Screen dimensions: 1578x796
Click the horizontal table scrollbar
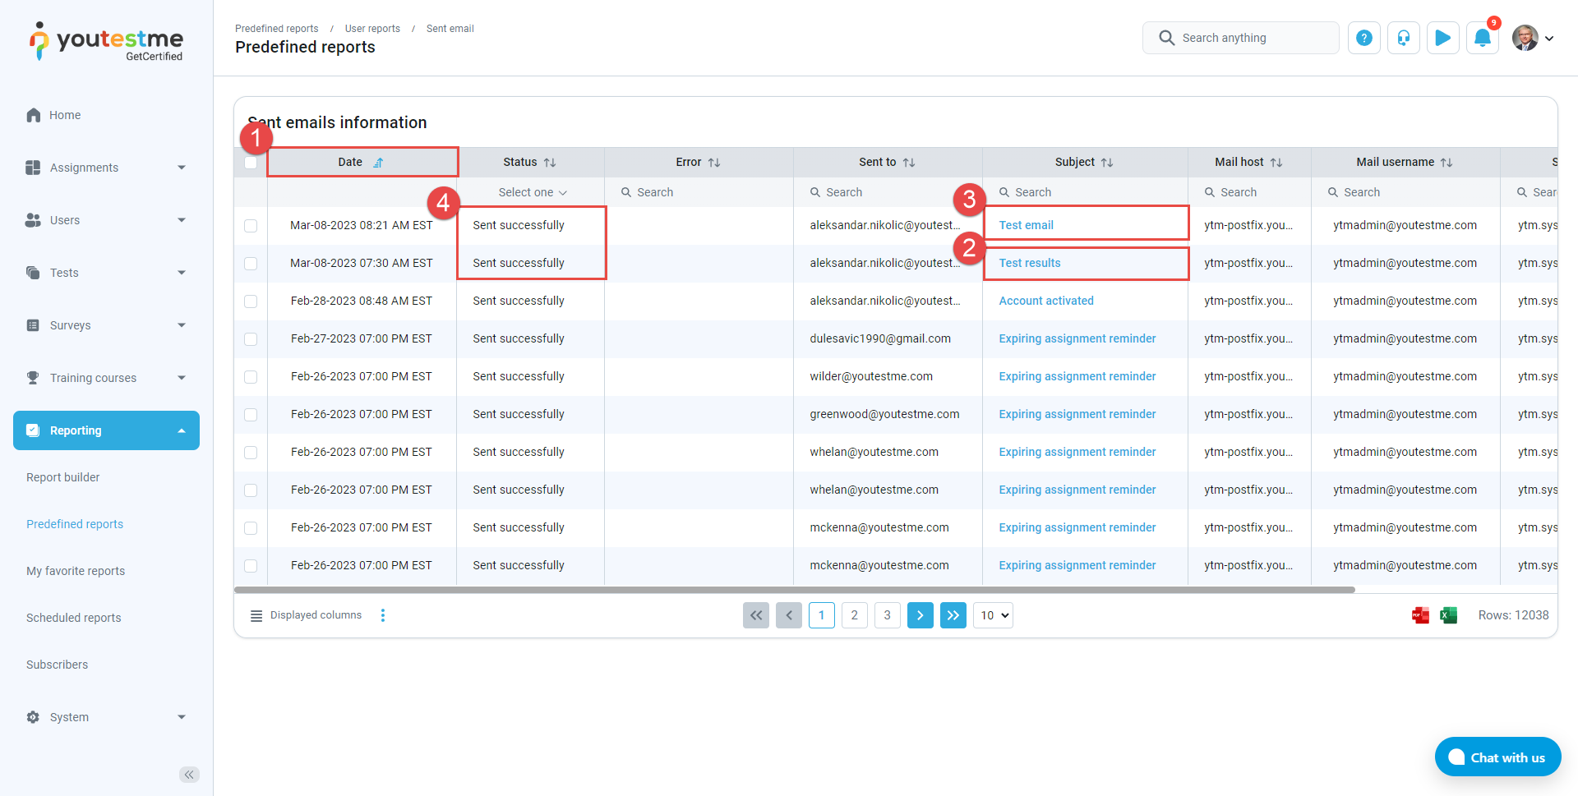coord(794,590)
